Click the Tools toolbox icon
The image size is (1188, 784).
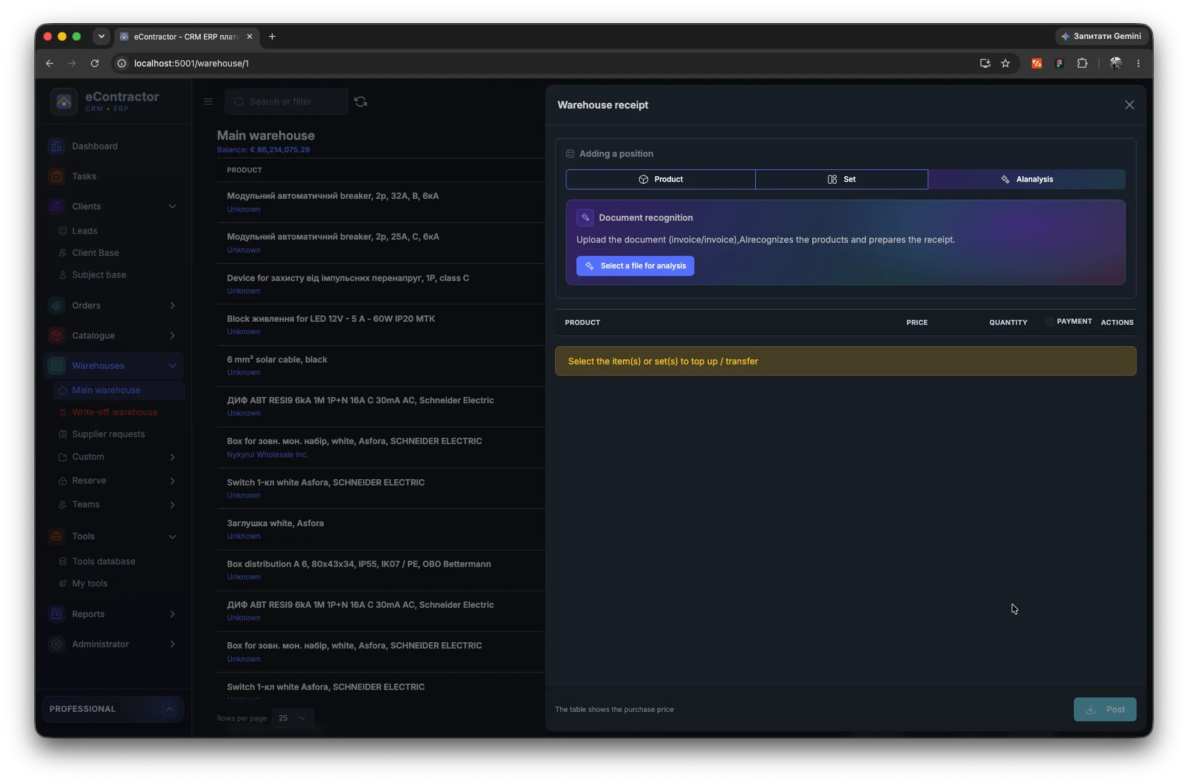56,536
